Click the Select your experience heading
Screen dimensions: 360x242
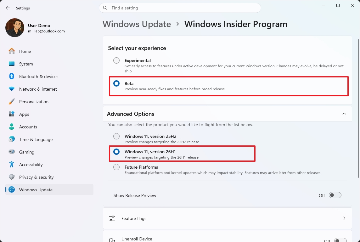pos(137,48)
